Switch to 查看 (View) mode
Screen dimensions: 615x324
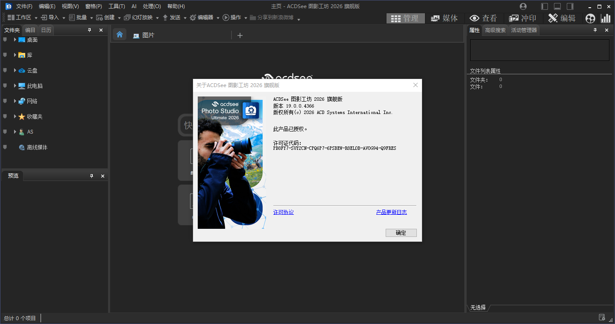(483, 18)
